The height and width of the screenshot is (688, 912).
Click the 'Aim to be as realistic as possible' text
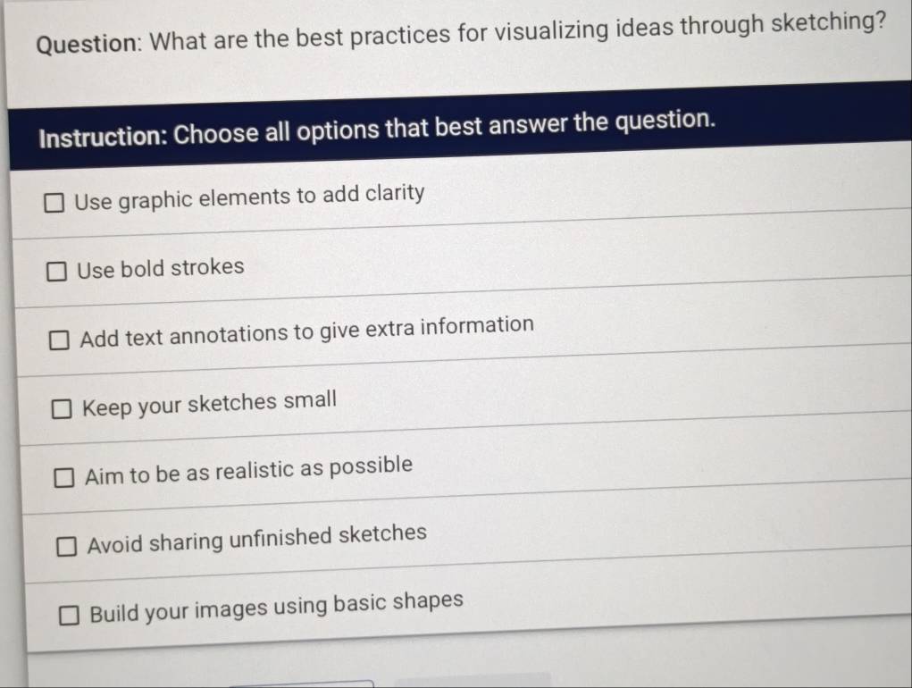(248, 470)
